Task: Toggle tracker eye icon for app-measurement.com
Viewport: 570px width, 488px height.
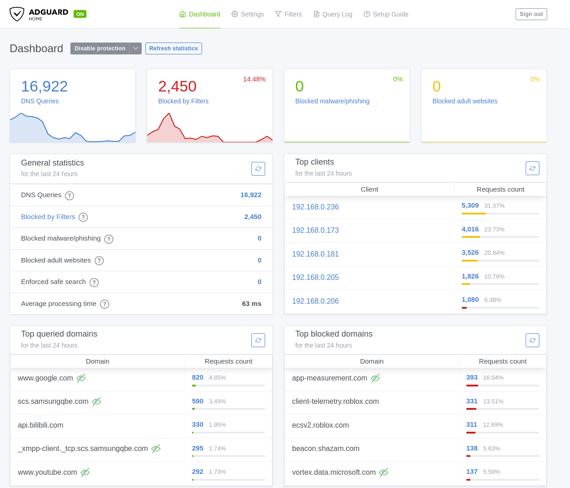Action: coord(375,378)
